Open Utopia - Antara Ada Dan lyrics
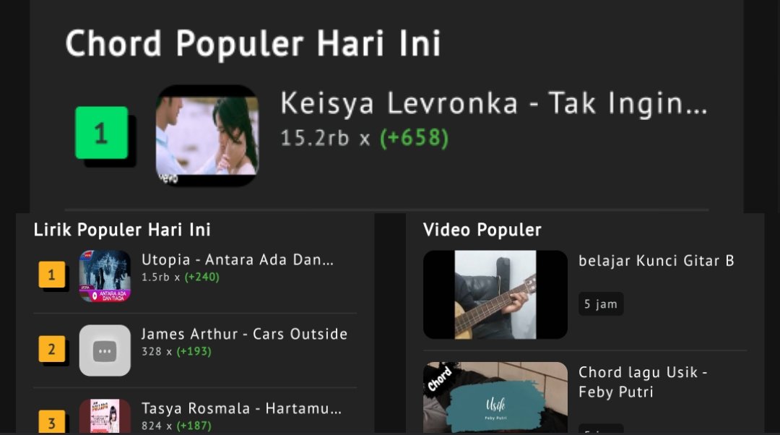This screenshot has width=780, height=435. coord(238,260)
